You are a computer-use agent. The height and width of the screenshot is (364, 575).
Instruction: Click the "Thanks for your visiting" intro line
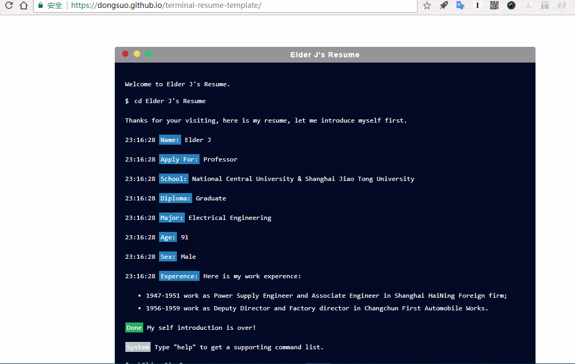pos(266,120)
